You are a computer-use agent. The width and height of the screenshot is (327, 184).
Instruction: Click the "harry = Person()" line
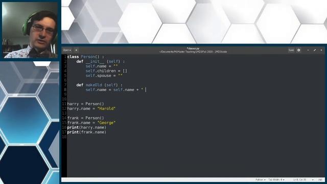point(85,104)
